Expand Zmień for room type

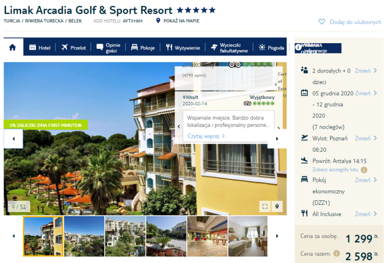366,180
